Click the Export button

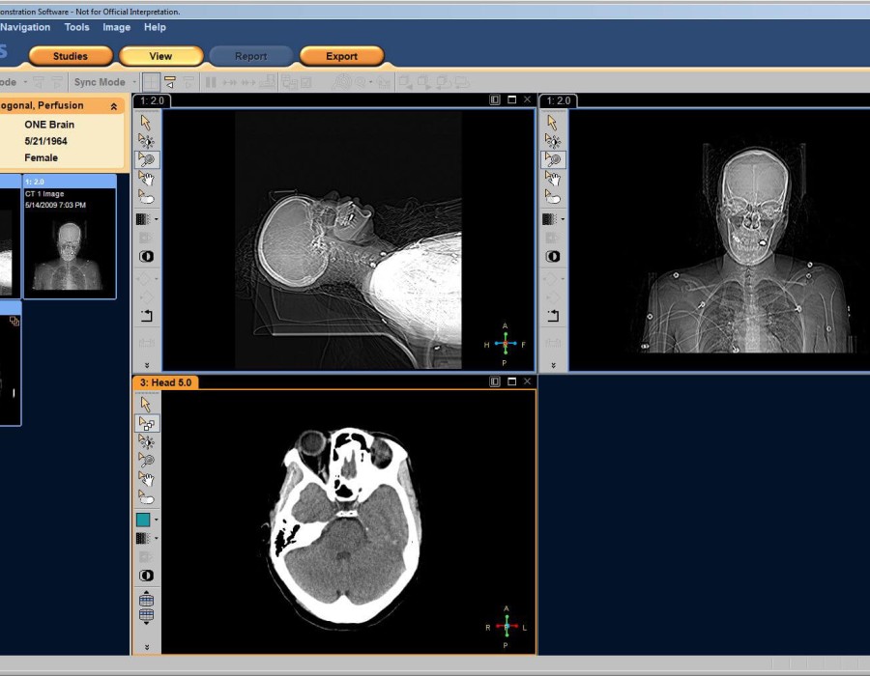coord(341,56)
